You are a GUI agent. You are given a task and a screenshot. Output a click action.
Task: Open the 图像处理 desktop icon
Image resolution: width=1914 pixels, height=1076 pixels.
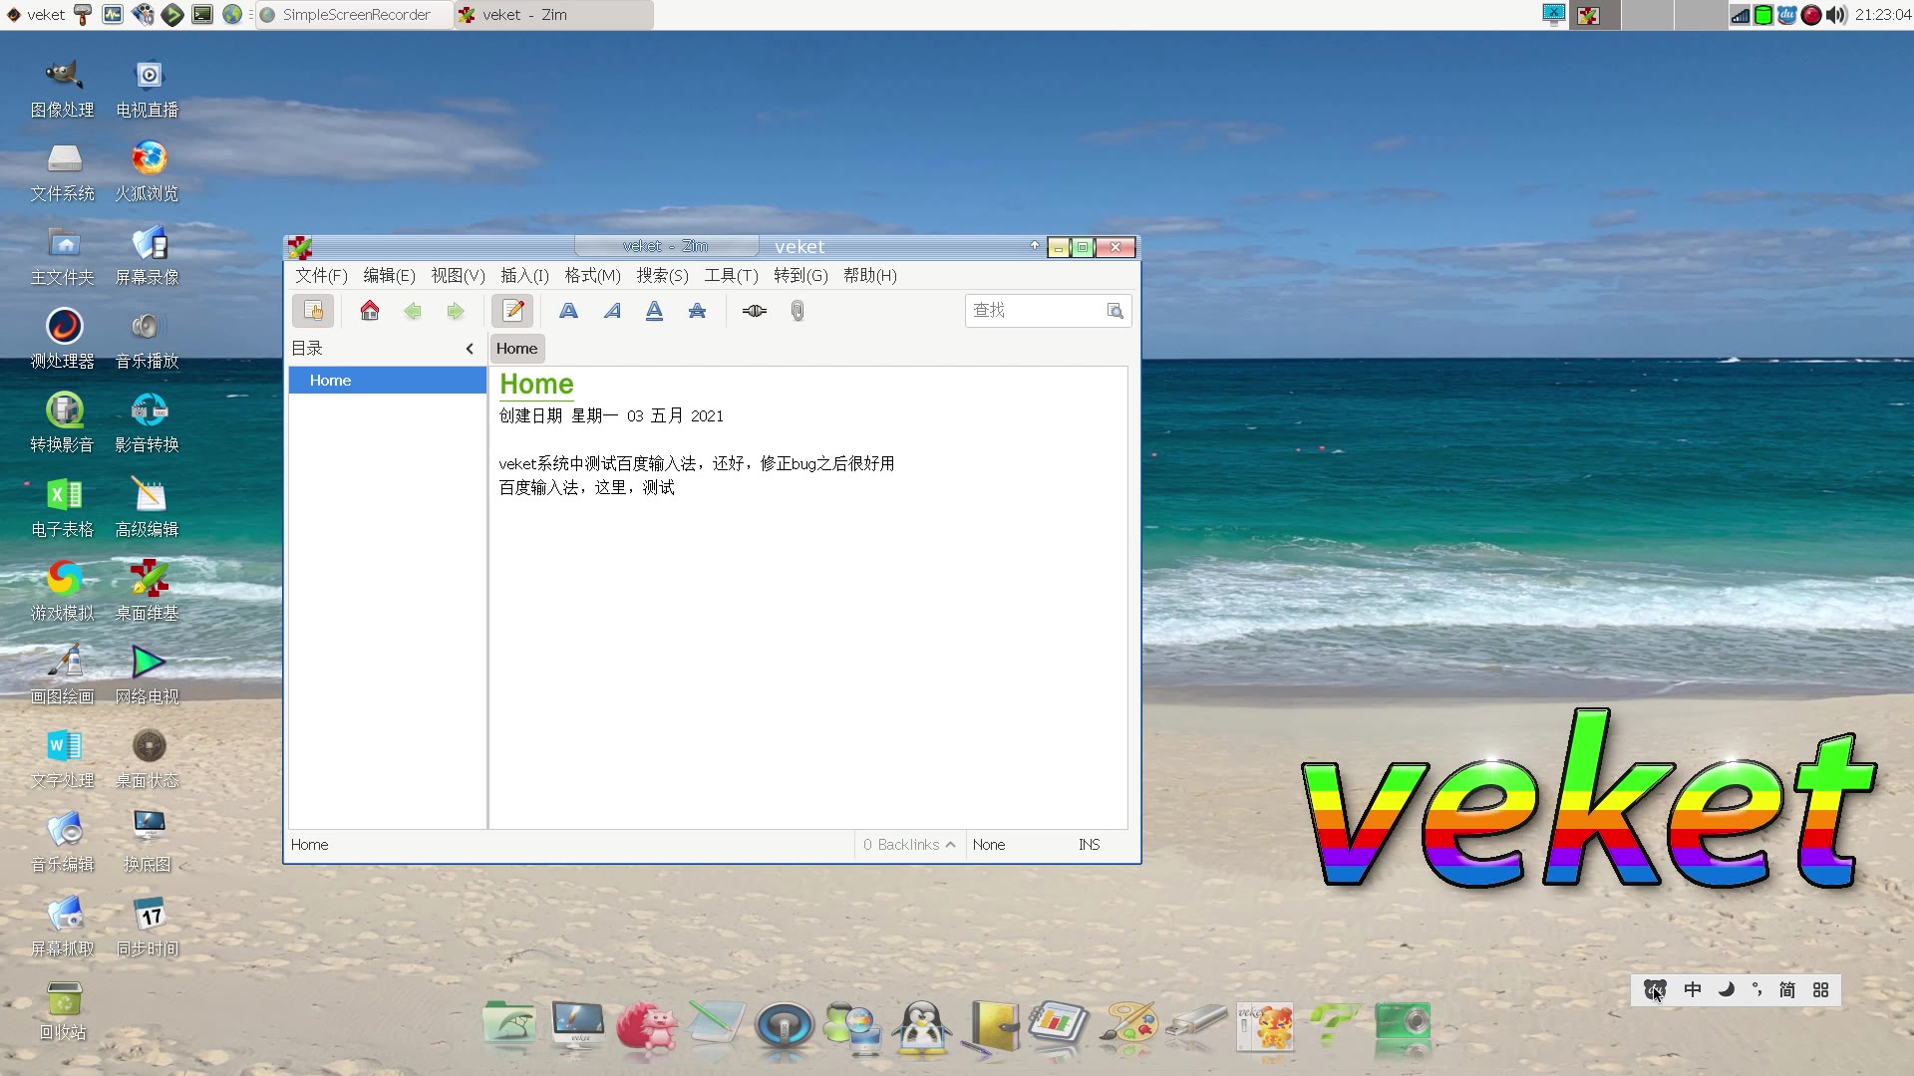(63, 89)
